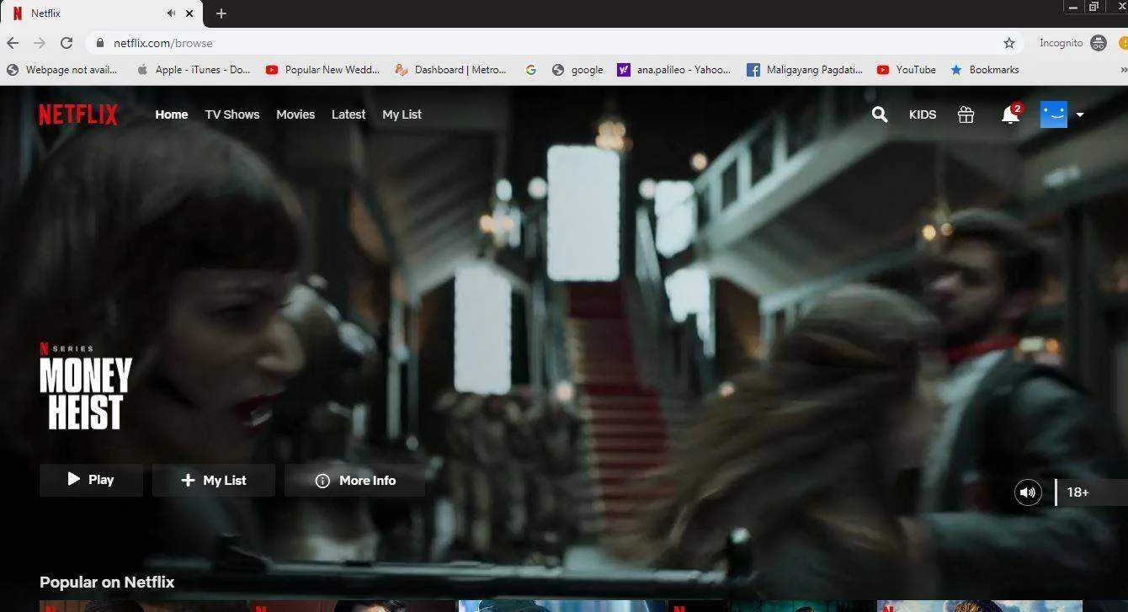Open Netflix search magnifier
This screenshot has height=612, width=1128.
coord(880,114)
